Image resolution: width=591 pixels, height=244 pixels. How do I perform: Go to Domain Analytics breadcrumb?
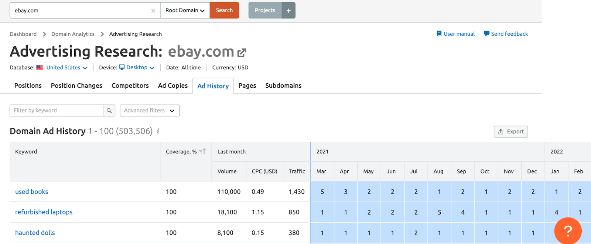pos(73,34)
